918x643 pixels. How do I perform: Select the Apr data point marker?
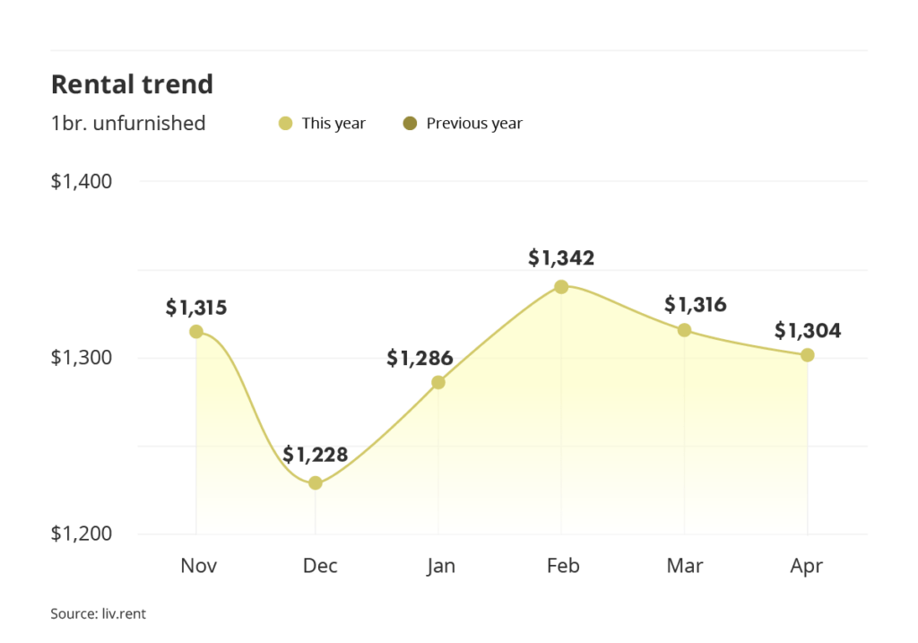808,355
